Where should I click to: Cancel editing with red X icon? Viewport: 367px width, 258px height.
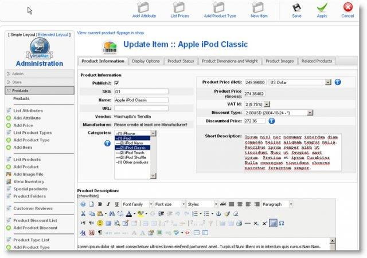pyautogui.click(x=348, y=7)
